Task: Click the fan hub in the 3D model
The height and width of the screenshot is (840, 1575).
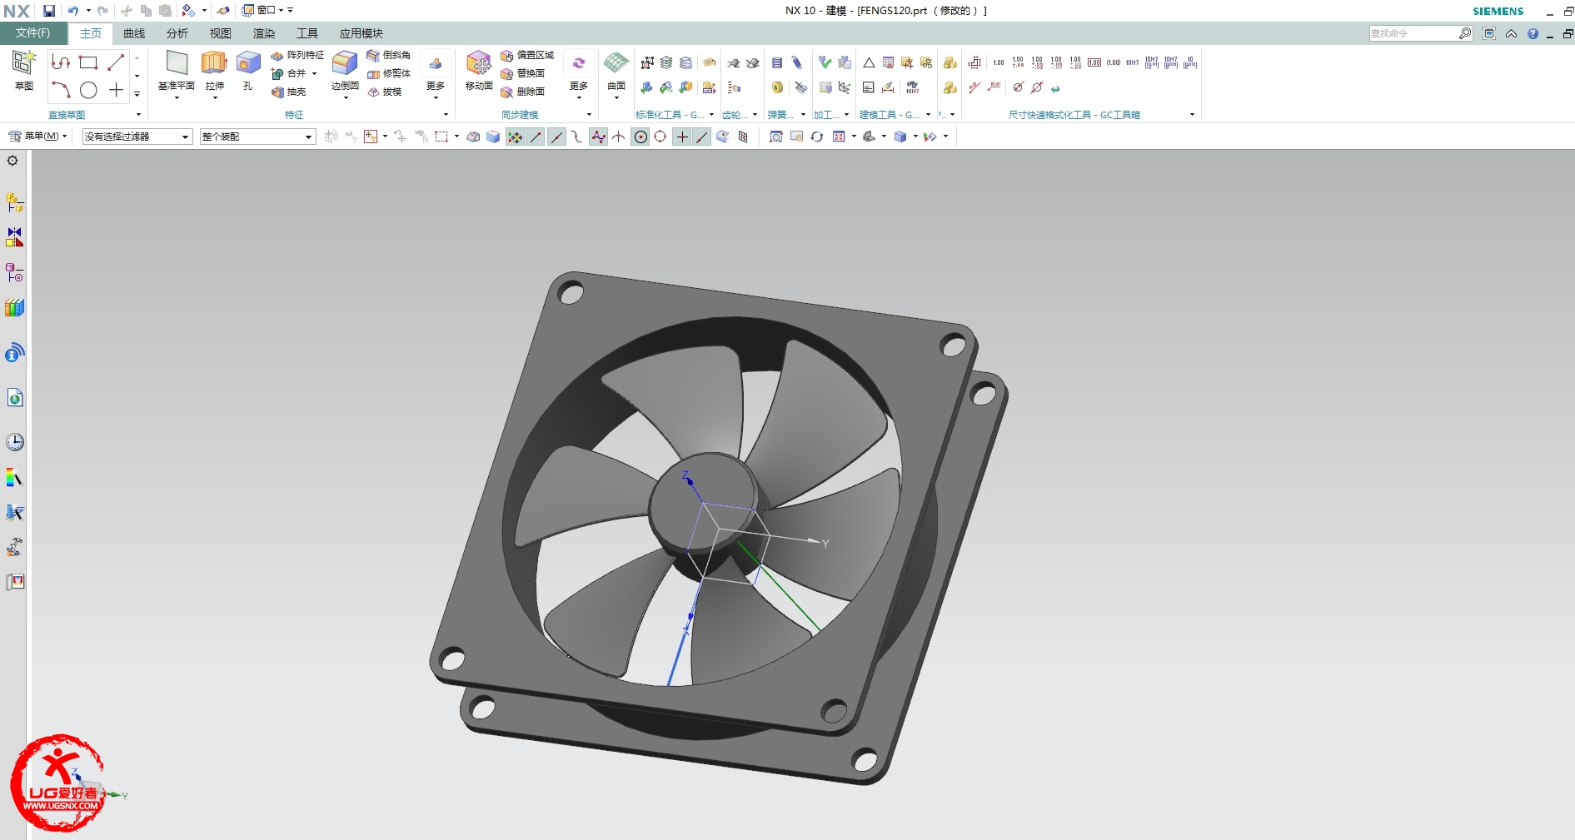Action: (x=702, y=504)
